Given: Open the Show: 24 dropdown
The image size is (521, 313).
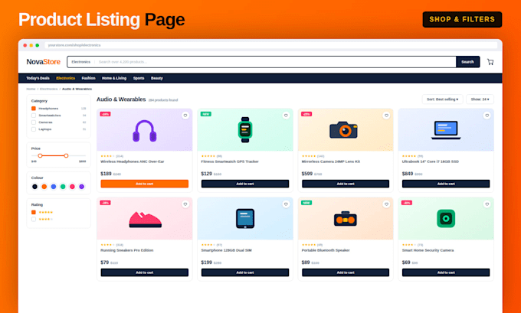Looking at the screenshot, I should click(480, 99).
